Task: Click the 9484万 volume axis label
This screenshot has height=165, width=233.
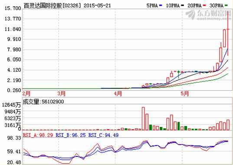Action: [x=13, y=112]
